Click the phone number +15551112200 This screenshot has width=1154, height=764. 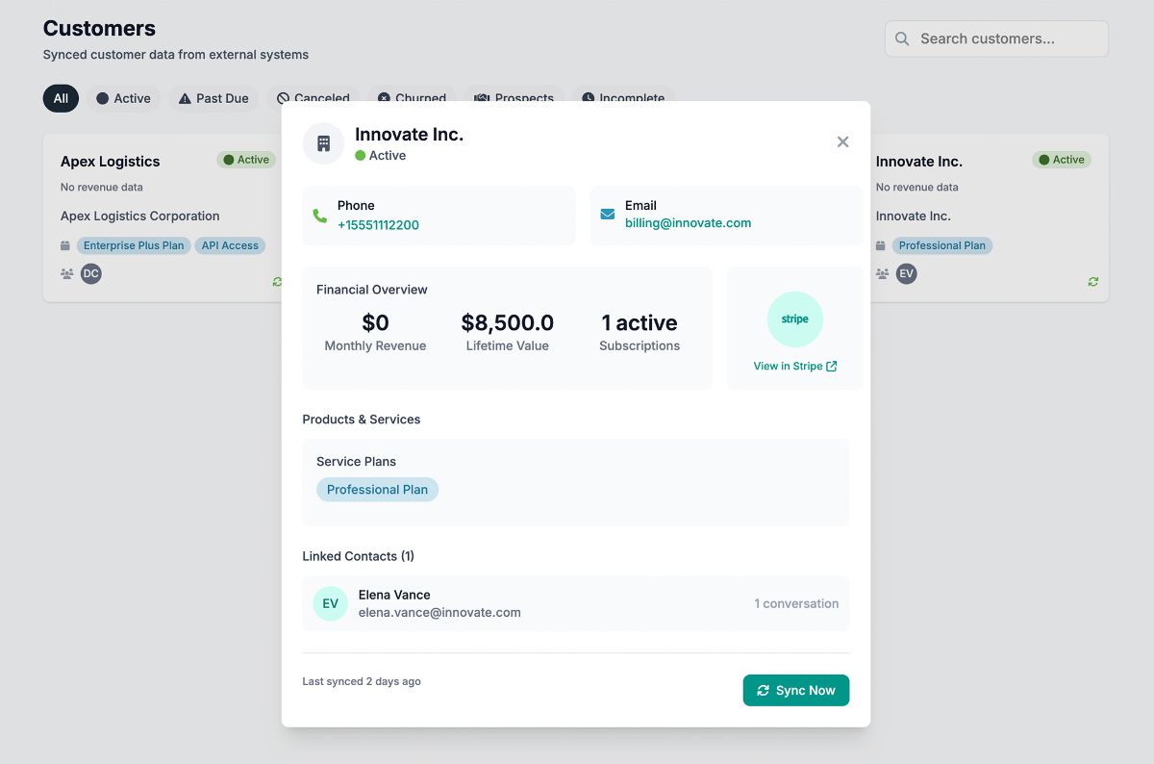click(378, 224)
